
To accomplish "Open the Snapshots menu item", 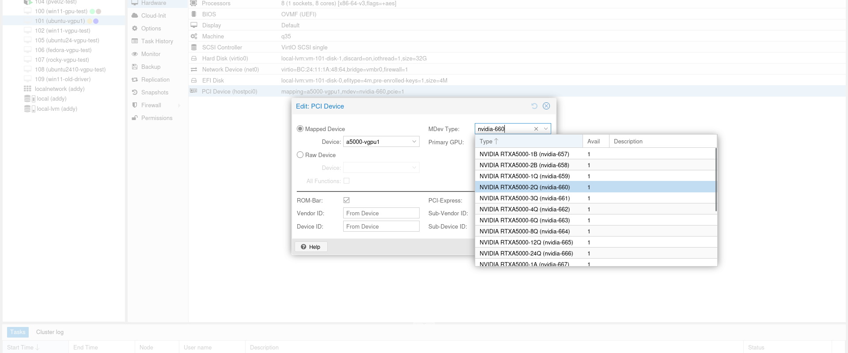I will pyautogui.click(x=158, y=92).
